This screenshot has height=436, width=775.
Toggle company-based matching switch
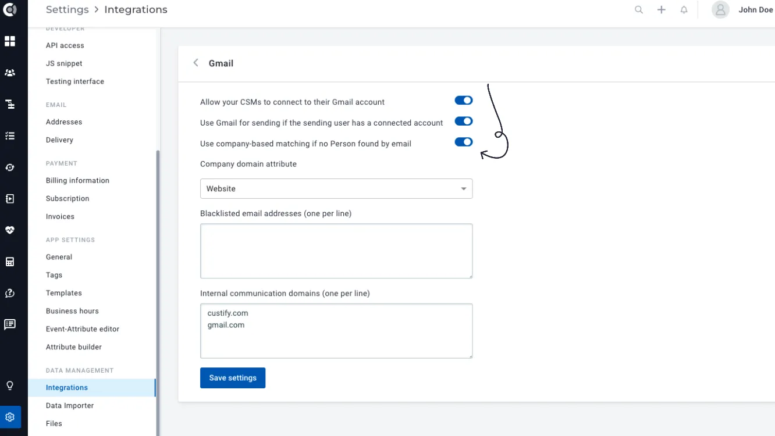[464, 142]
